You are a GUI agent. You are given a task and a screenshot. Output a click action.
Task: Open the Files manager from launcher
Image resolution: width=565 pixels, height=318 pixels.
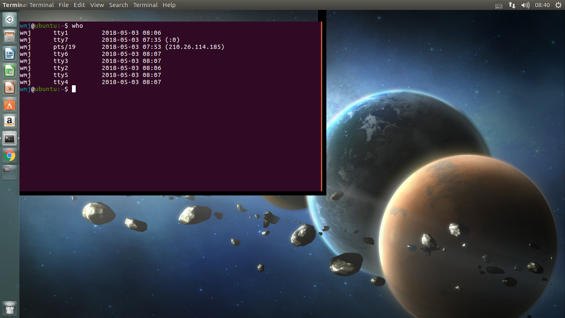(x=10, y=36)
